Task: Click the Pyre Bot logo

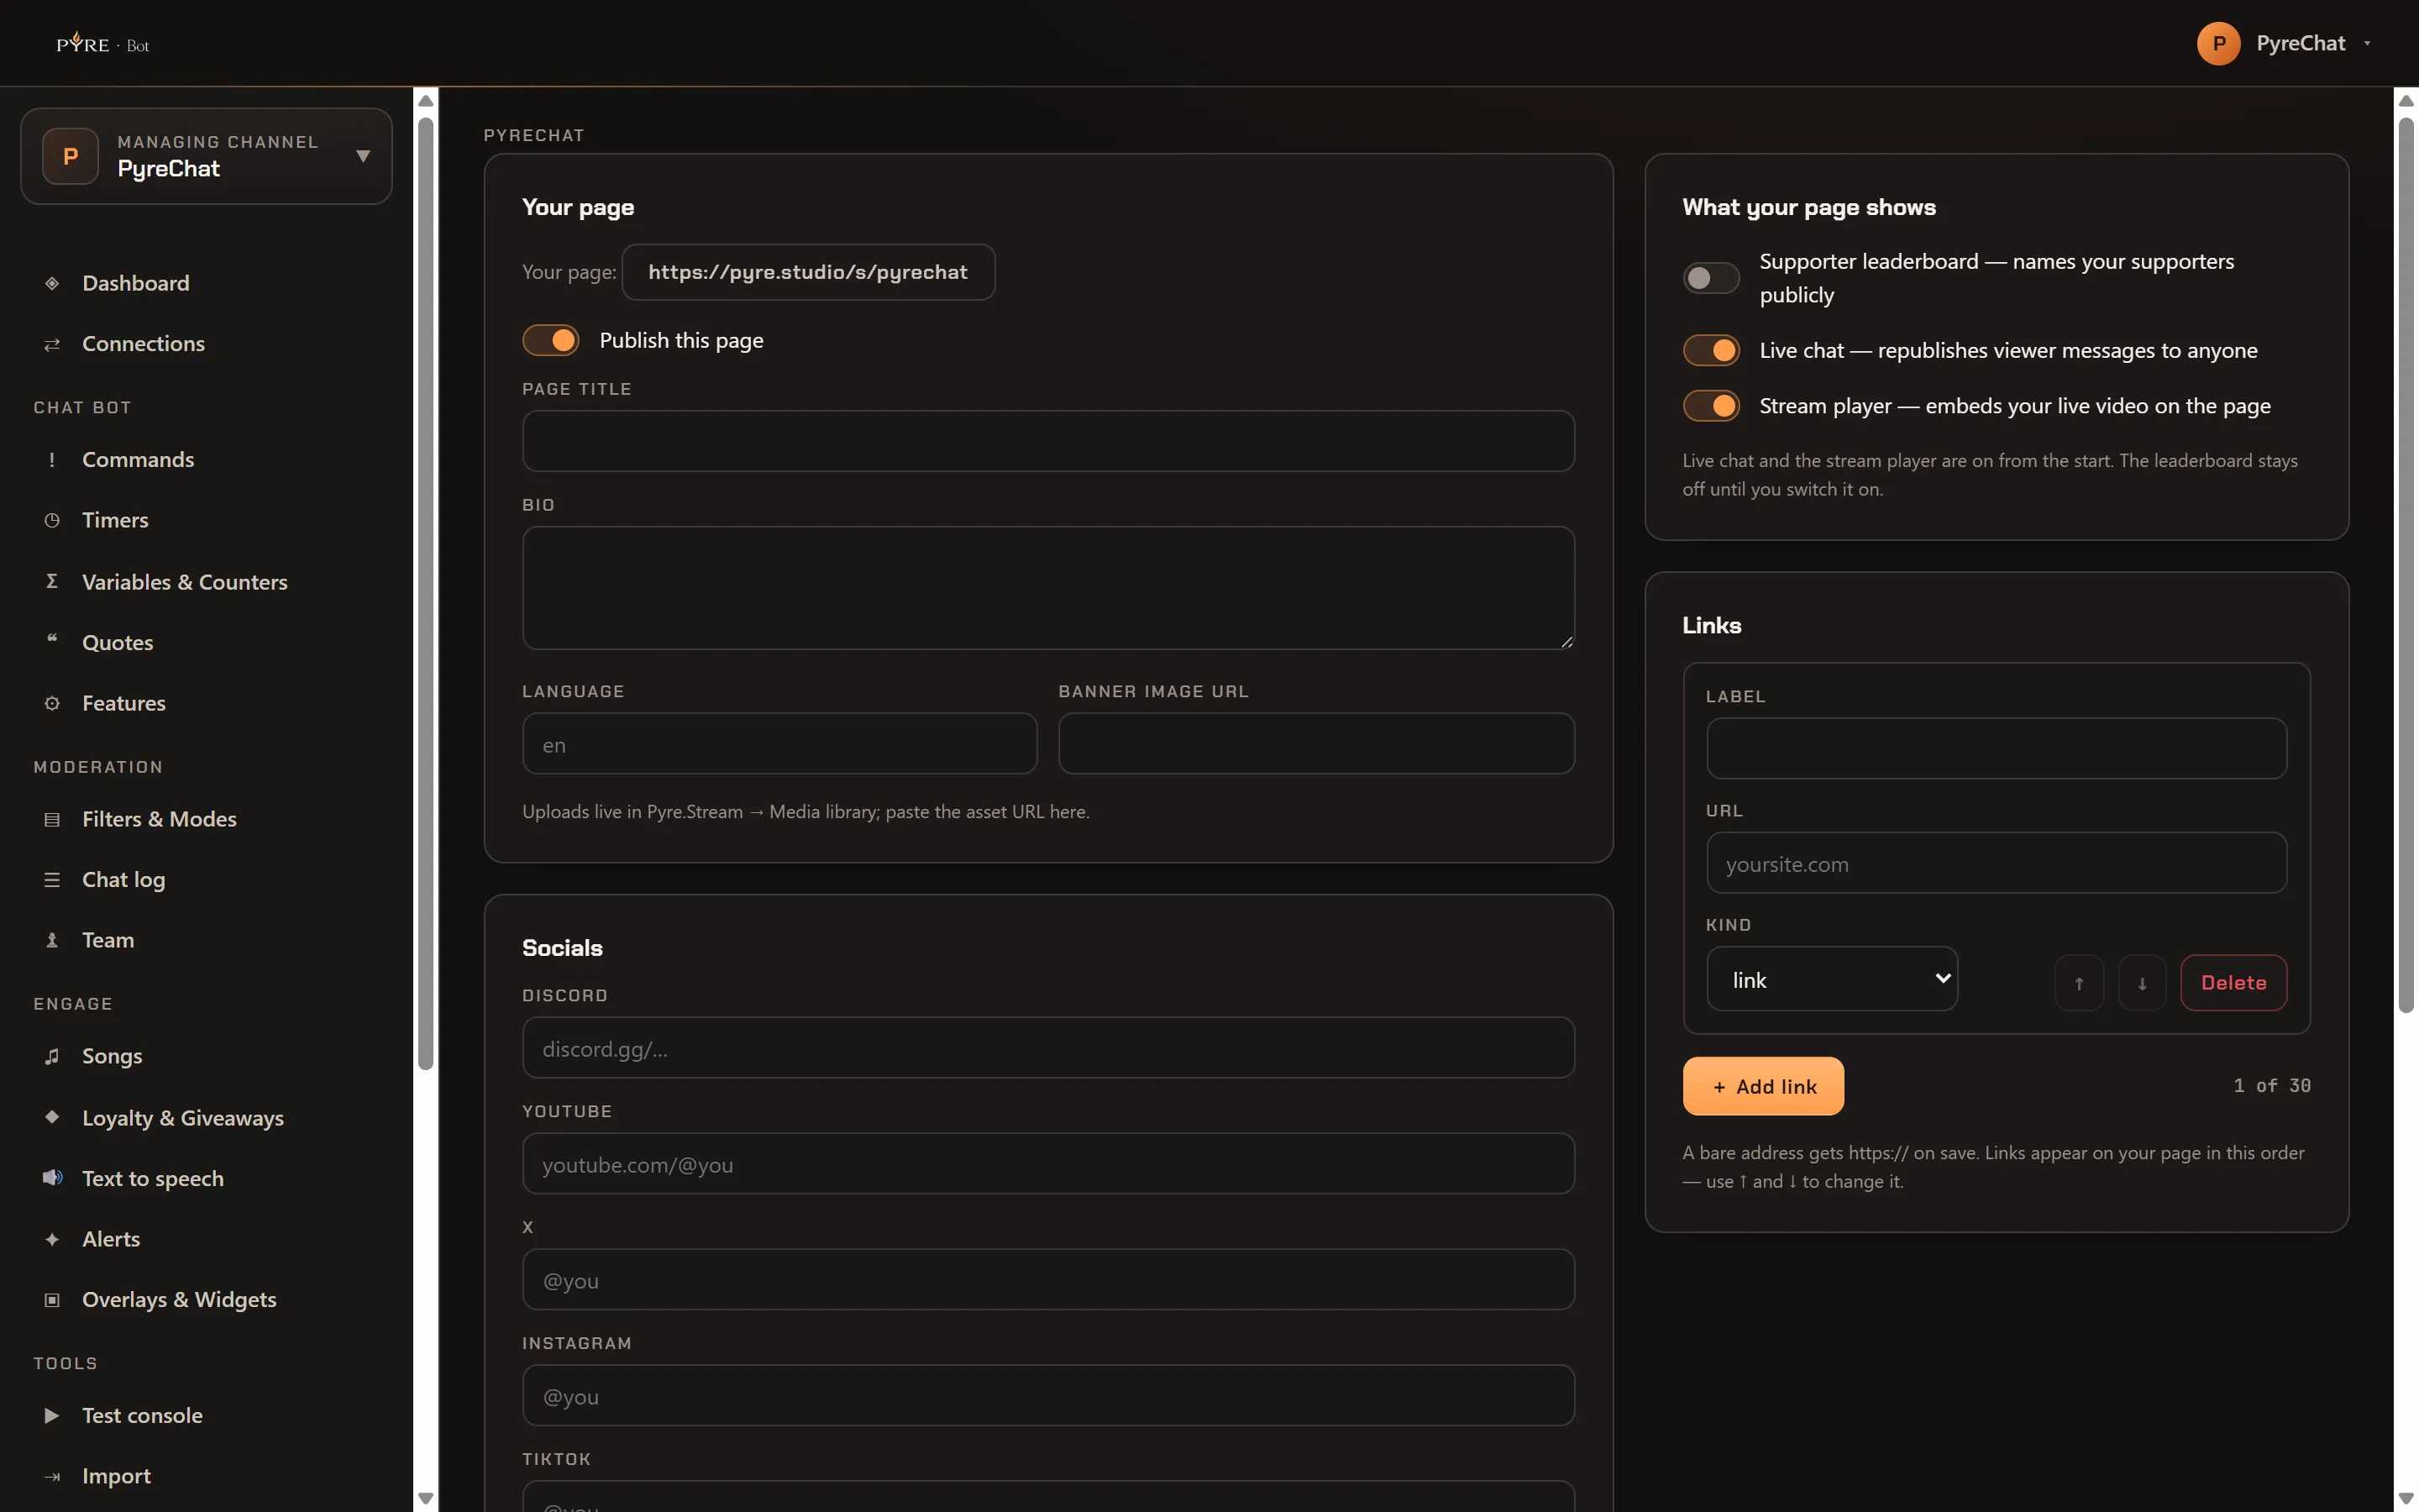Action: [x=103, y=44]
